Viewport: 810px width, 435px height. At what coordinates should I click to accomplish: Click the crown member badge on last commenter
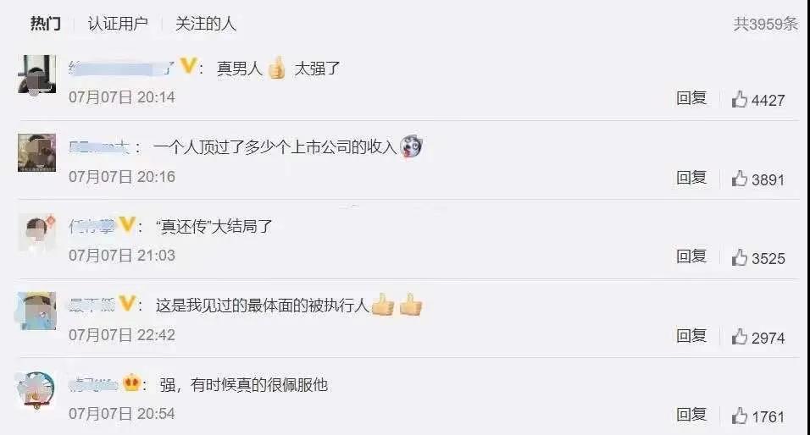131,383
